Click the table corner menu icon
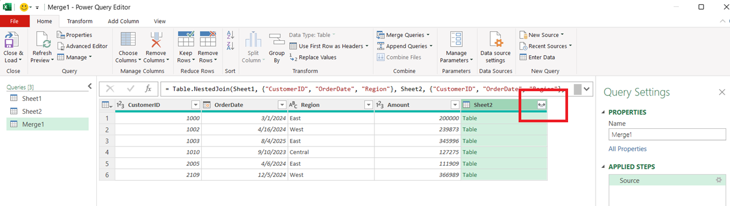 (107, 105)
